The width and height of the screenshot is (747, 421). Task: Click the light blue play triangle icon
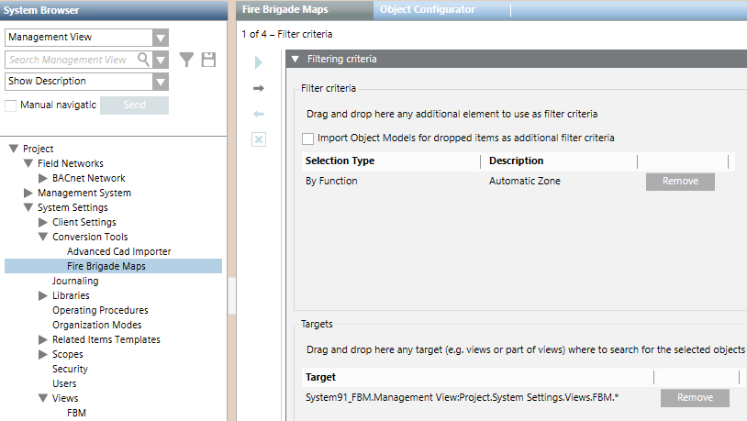(x=259, y=62)
